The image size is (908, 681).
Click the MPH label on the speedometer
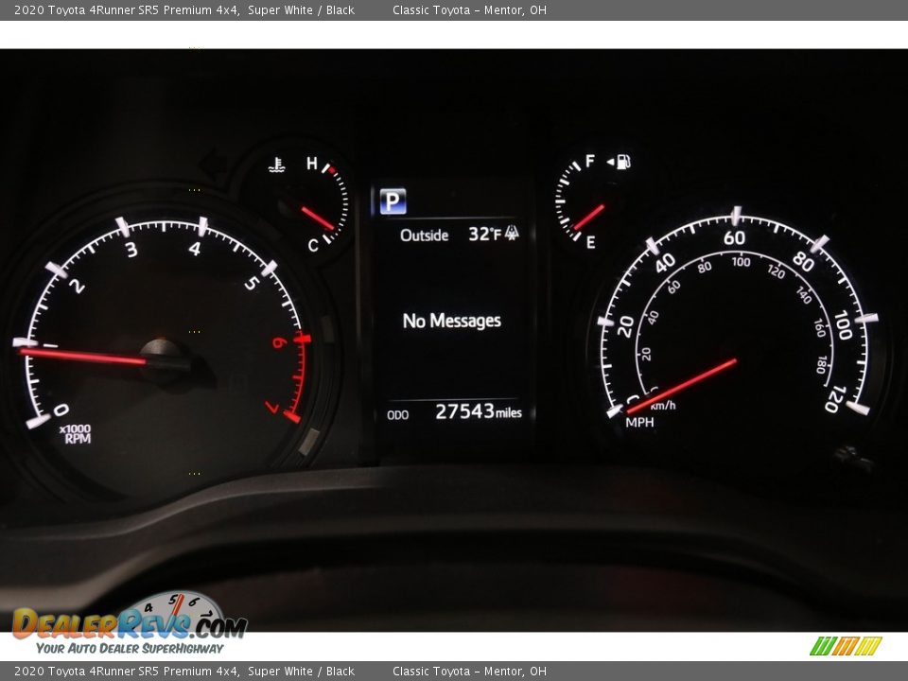click(639, 422)
